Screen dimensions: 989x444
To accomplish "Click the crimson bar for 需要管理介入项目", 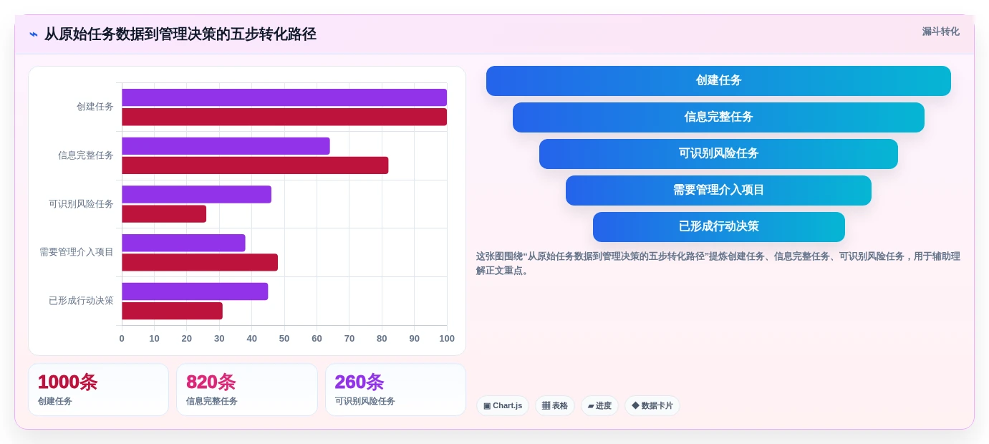I will pyautogui.click(x=200, y=262).
